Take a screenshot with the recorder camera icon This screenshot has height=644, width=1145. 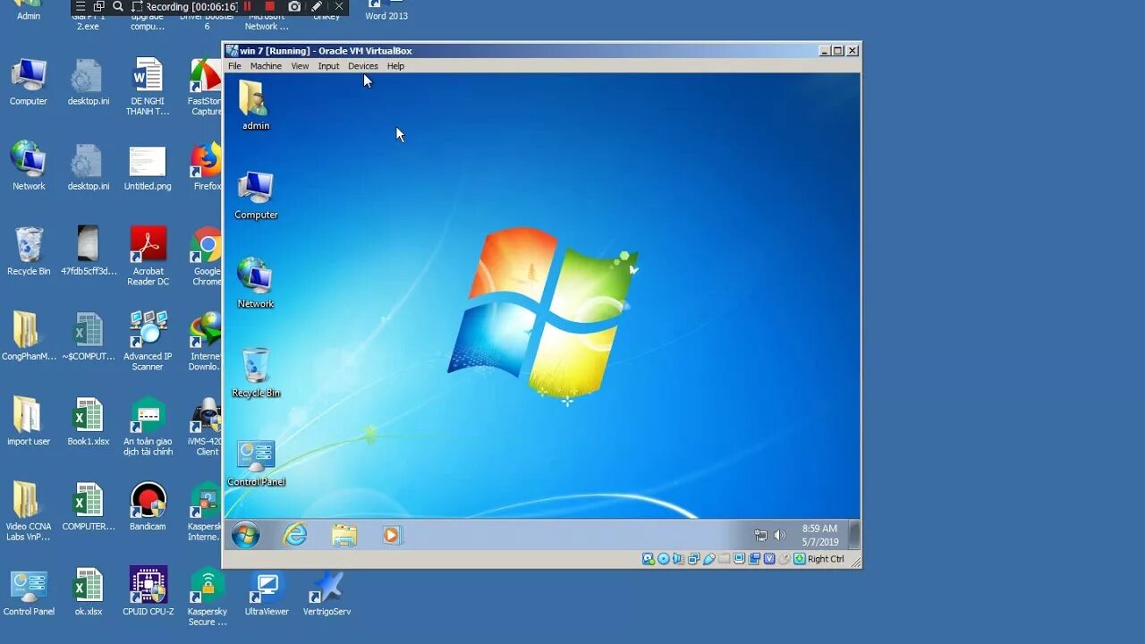(294, 6)
